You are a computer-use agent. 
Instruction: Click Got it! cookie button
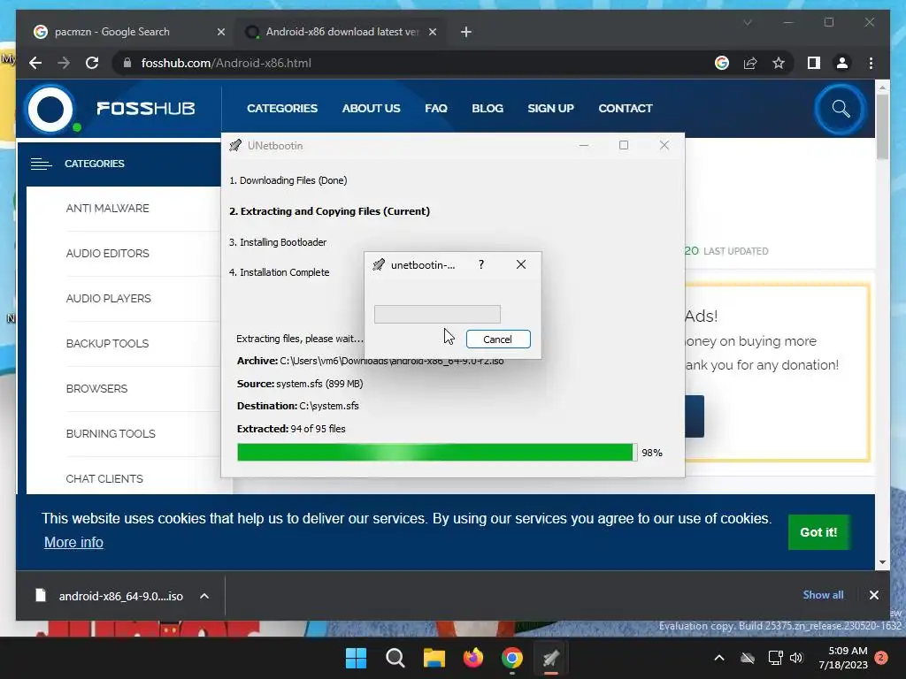pos(818,532)
